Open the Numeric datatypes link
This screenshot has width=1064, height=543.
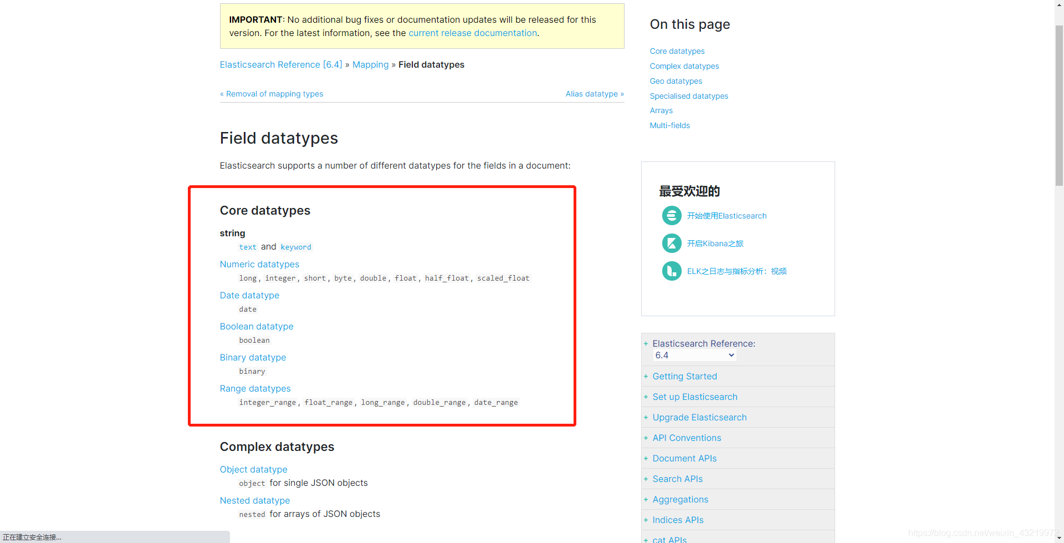pos(259,264)
